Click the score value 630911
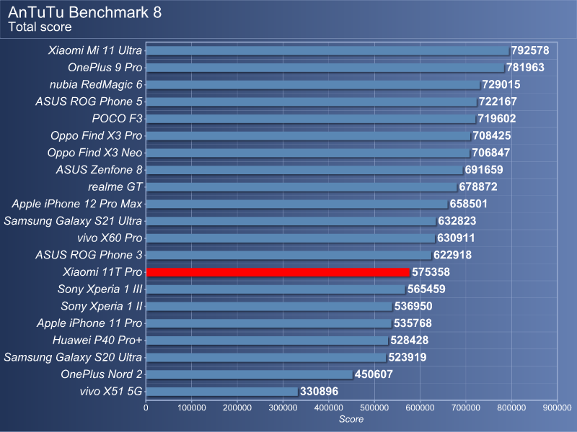 [x=456, y=238]
